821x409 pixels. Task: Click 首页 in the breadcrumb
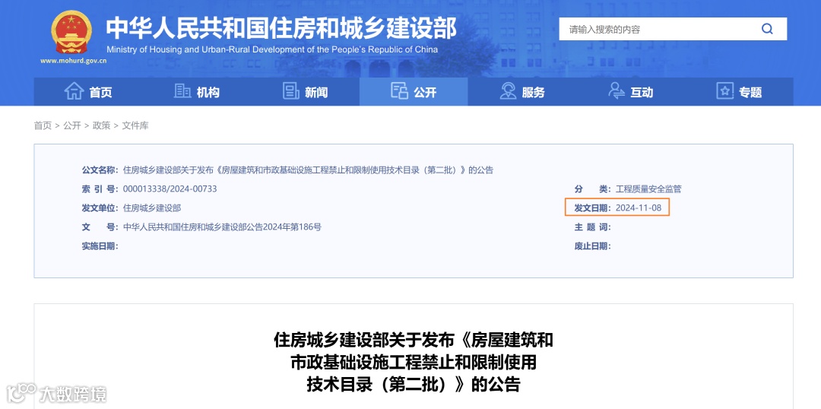(x=43, y=125)
